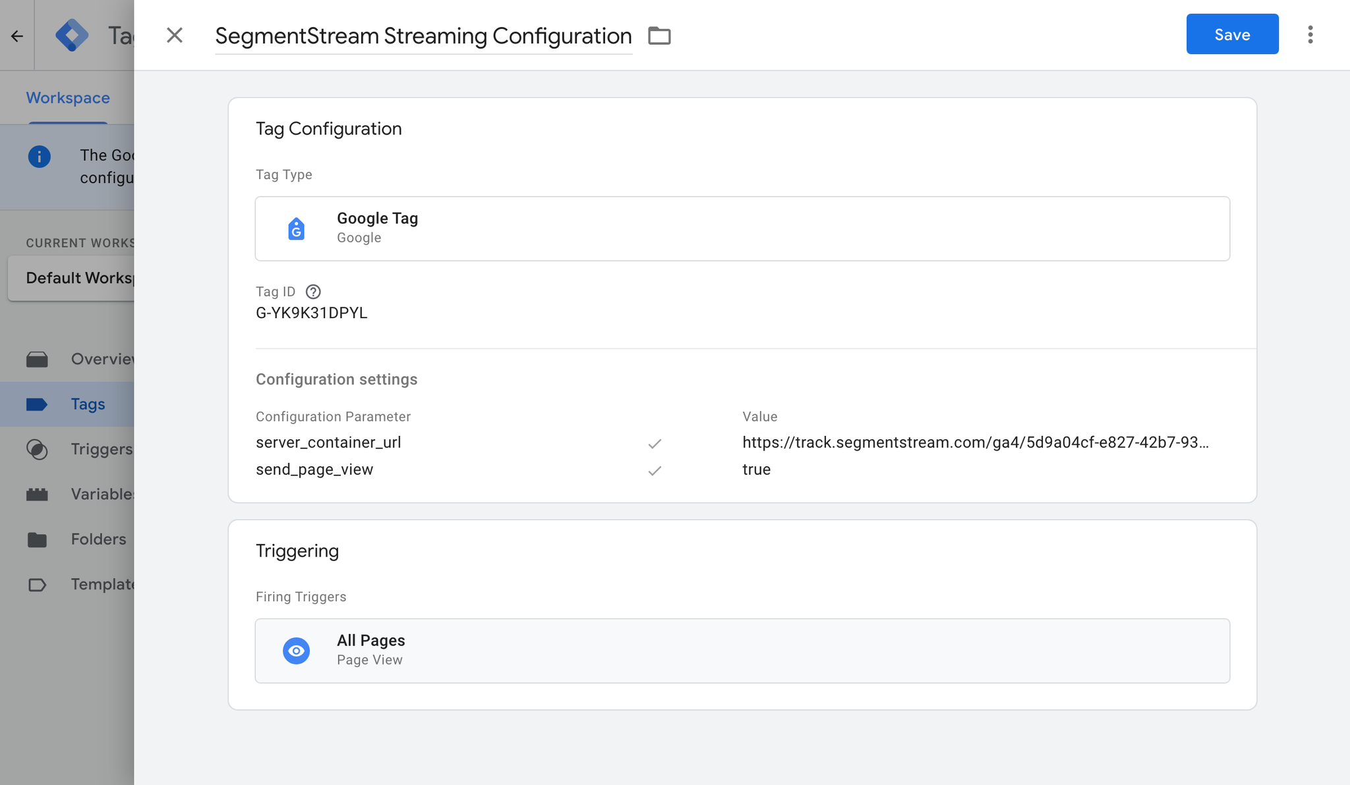Click the track.segmentstream.com URL value
Screen dimensions: 1350x785
point(976,443)
